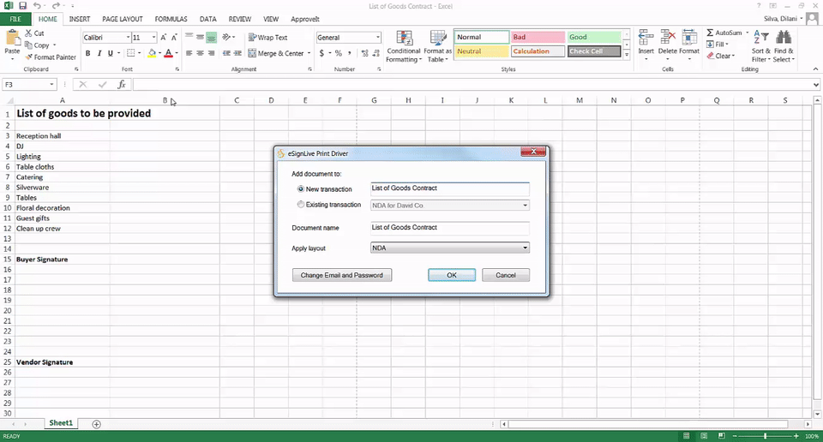823x442 pixels.
Task: Expand the Apply layout NDA dropdown
Action: (525, 248)
